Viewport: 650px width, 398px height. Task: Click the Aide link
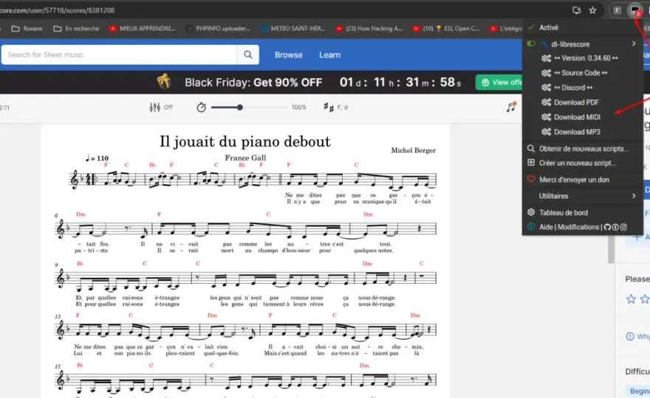tap(546, 227)
